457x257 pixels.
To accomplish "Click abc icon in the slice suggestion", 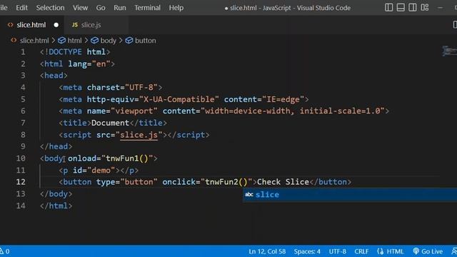I will pos(249,195).
